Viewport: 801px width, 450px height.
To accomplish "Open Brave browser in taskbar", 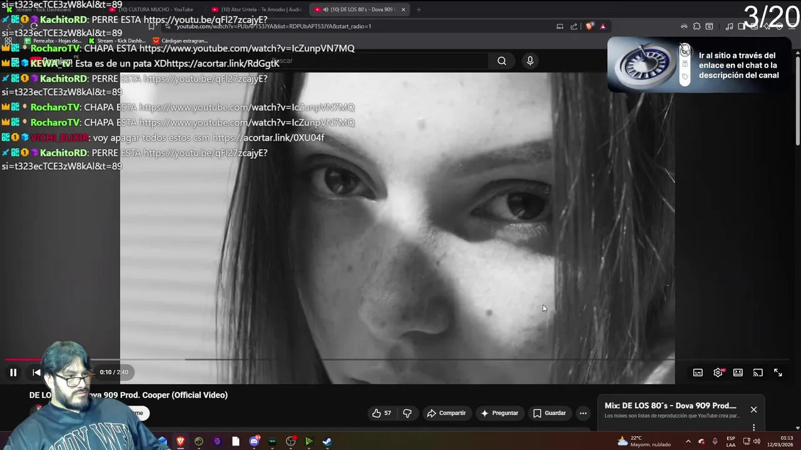I will click(x=181, y=441).
